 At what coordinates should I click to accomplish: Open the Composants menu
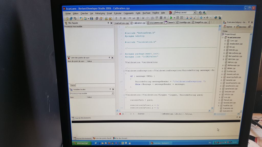128,13
